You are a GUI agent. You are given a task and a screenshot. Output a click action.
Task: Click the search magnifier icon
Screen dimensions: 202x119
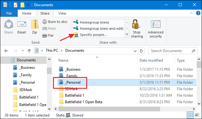[x=193, y=51]
